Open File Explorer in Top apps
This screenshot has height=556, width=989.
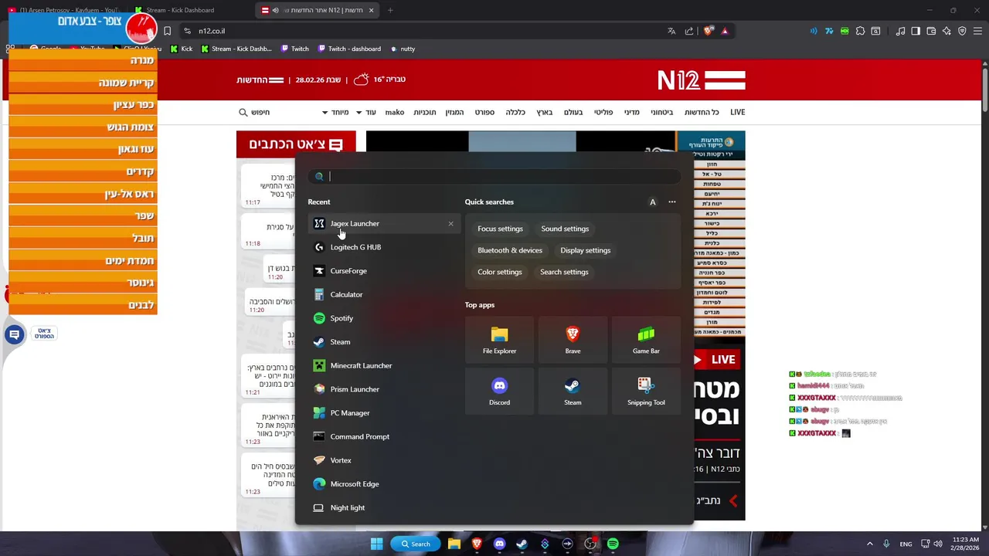click(x=499, y=340)
